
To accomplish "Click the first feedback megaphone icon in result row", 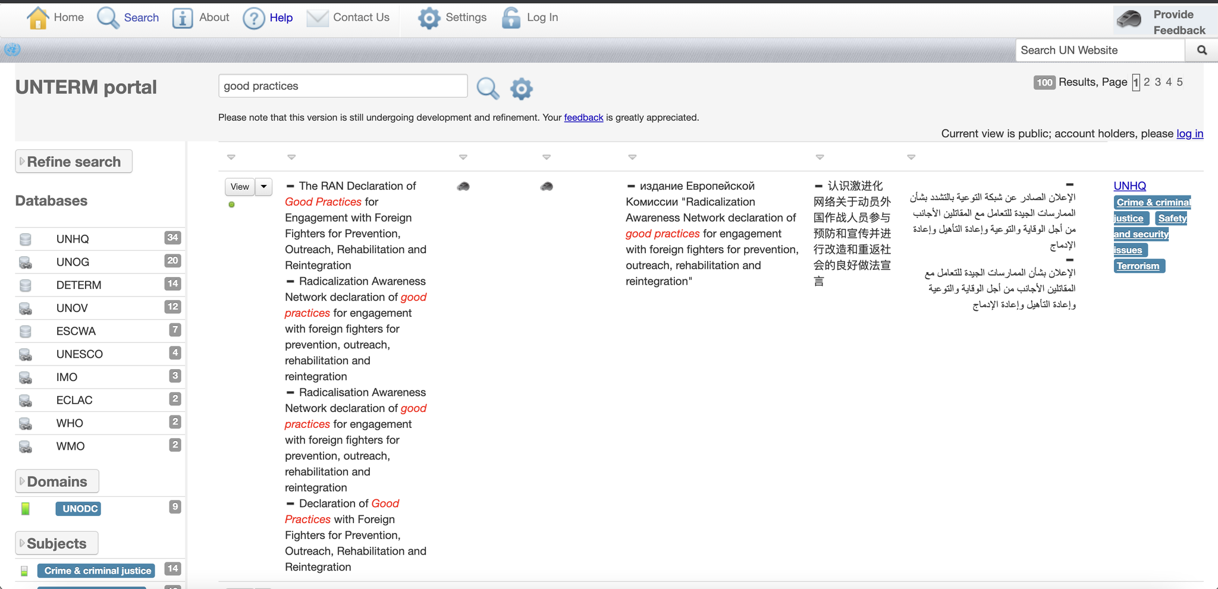I will [463, 187].
